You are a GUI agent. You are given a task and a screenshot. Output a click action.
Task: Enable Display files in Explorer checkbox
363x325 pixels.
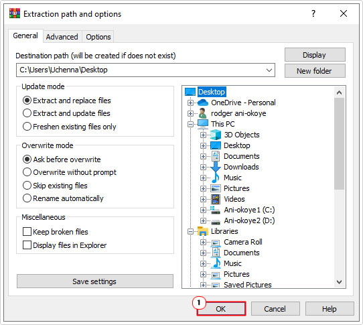(x=27, y=245)
